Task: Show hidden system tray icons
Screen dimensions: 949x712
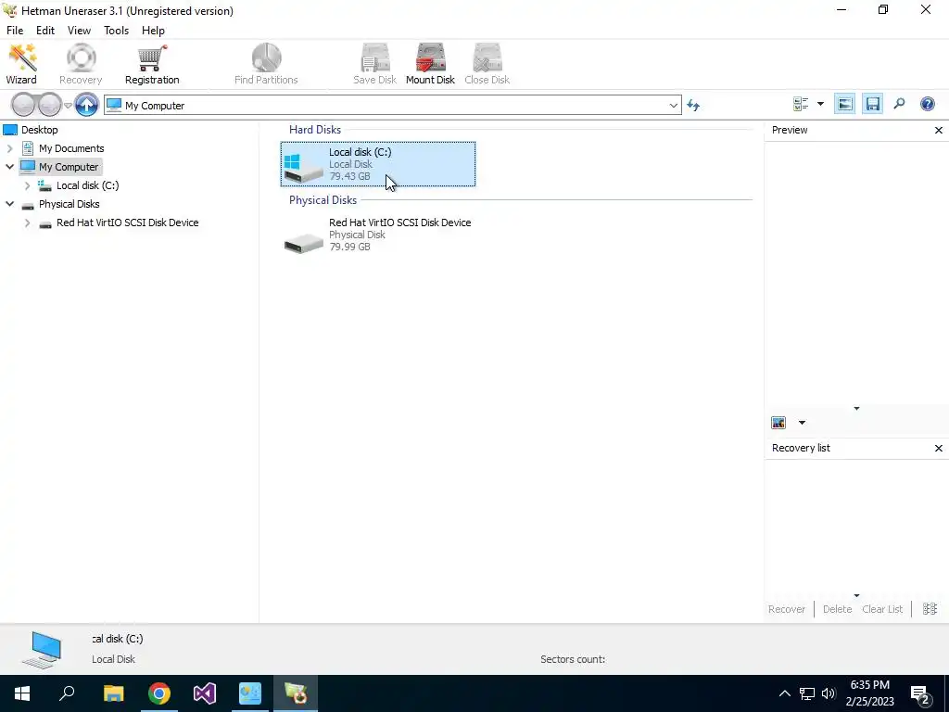Action: tap(784, 693)
